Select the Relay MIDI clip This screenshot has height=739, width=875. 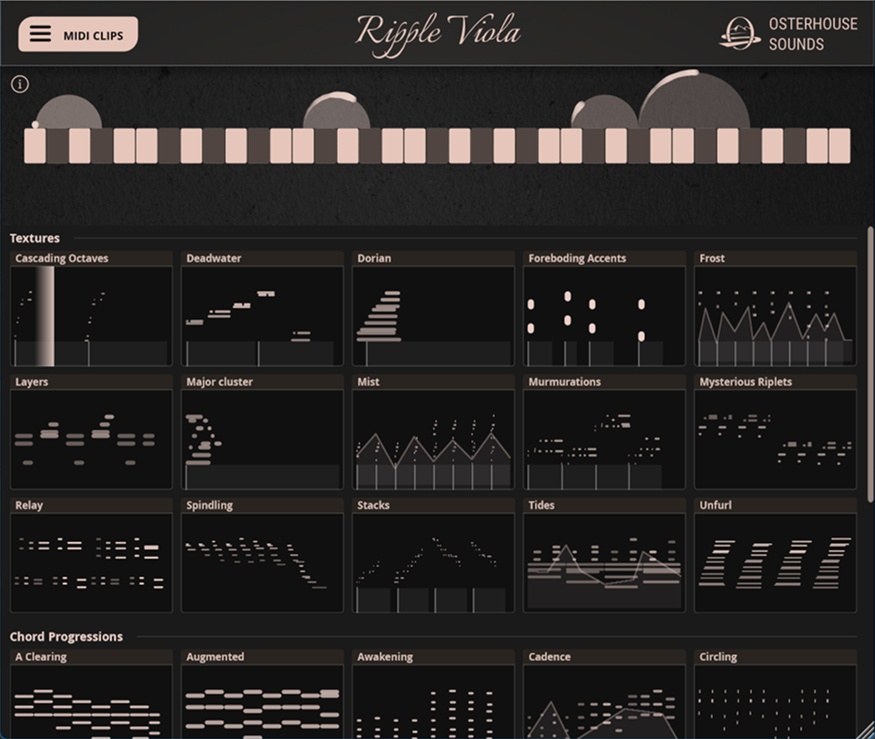point(92,555)
